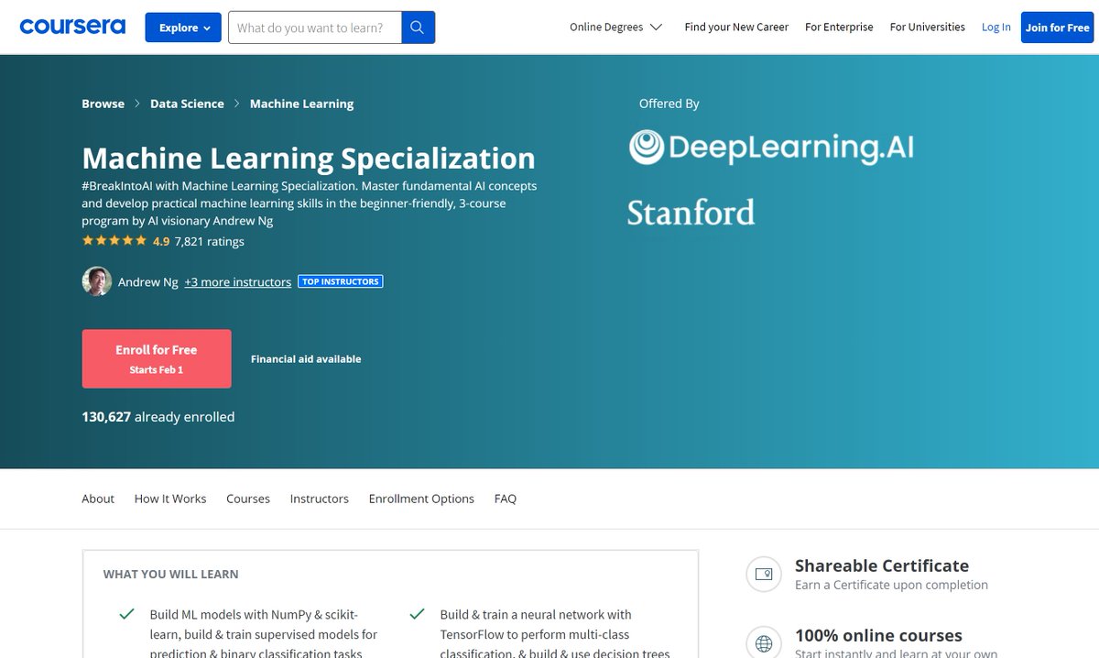This screenshot has height=658, width=1099.
Task: Click the '130,627 already enrolled' text
Action: pos(158,417)
